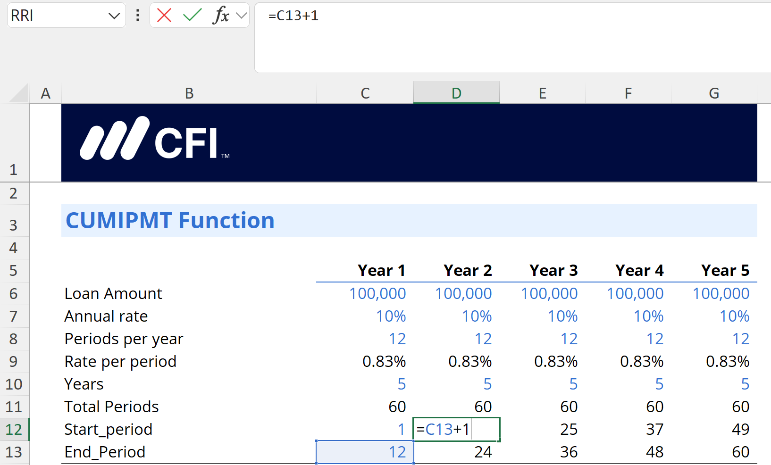The image size is (771, 465).
Task: Click Year 3 Start_period cell showing 25
Action: [x=543, y=429]
